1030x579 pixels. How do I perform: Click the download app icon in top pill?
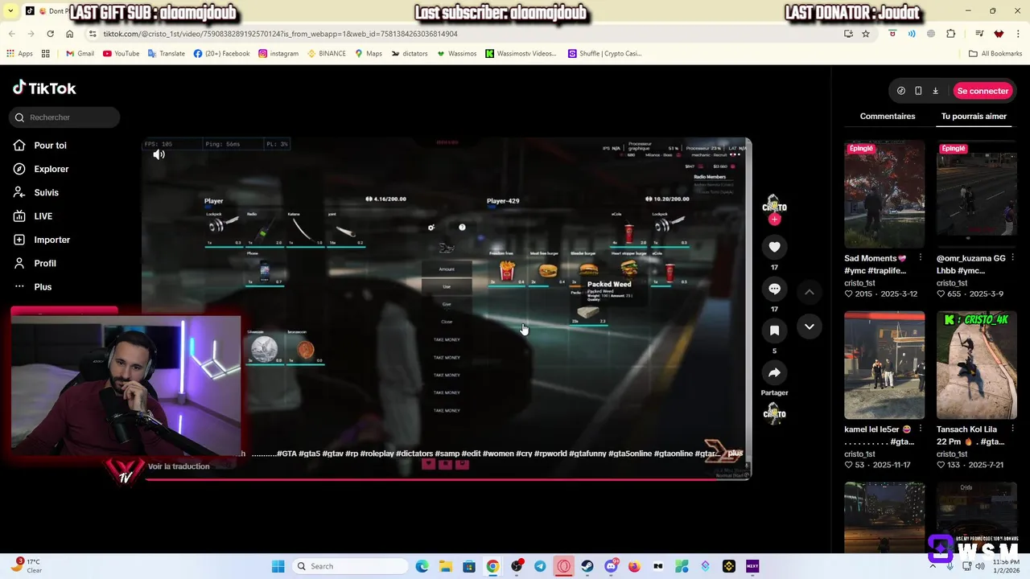click(x=935, y=91)
